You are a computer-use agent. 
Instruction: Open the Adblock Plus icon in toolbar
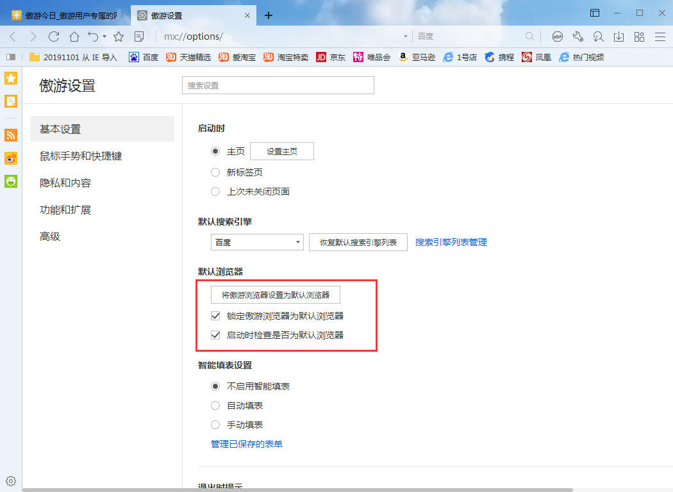(558, 37)
